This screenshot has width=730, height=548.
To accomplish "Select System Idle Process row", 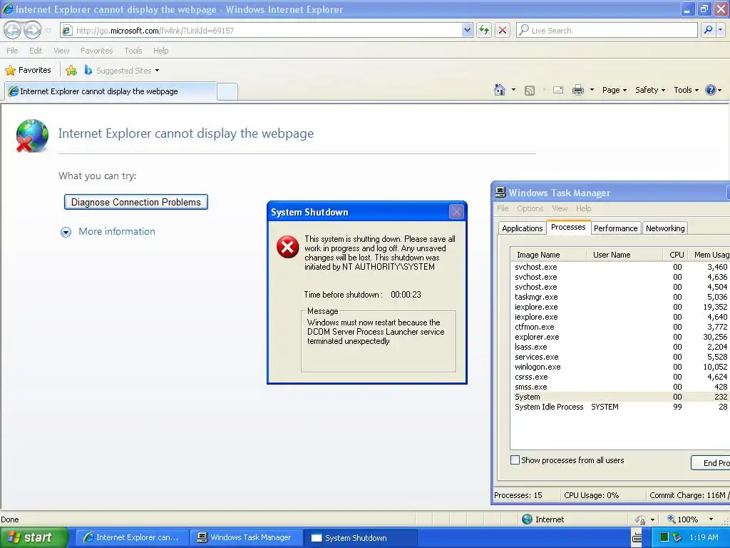I will tap(620, 407).
